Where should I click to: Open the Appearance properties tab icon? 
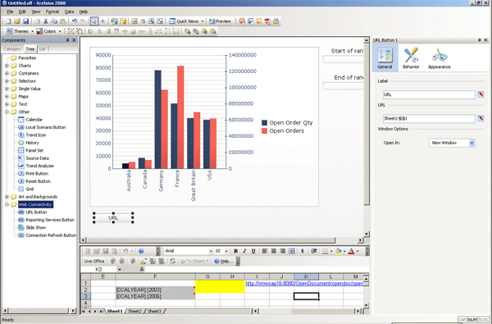(x=439, y=58)
